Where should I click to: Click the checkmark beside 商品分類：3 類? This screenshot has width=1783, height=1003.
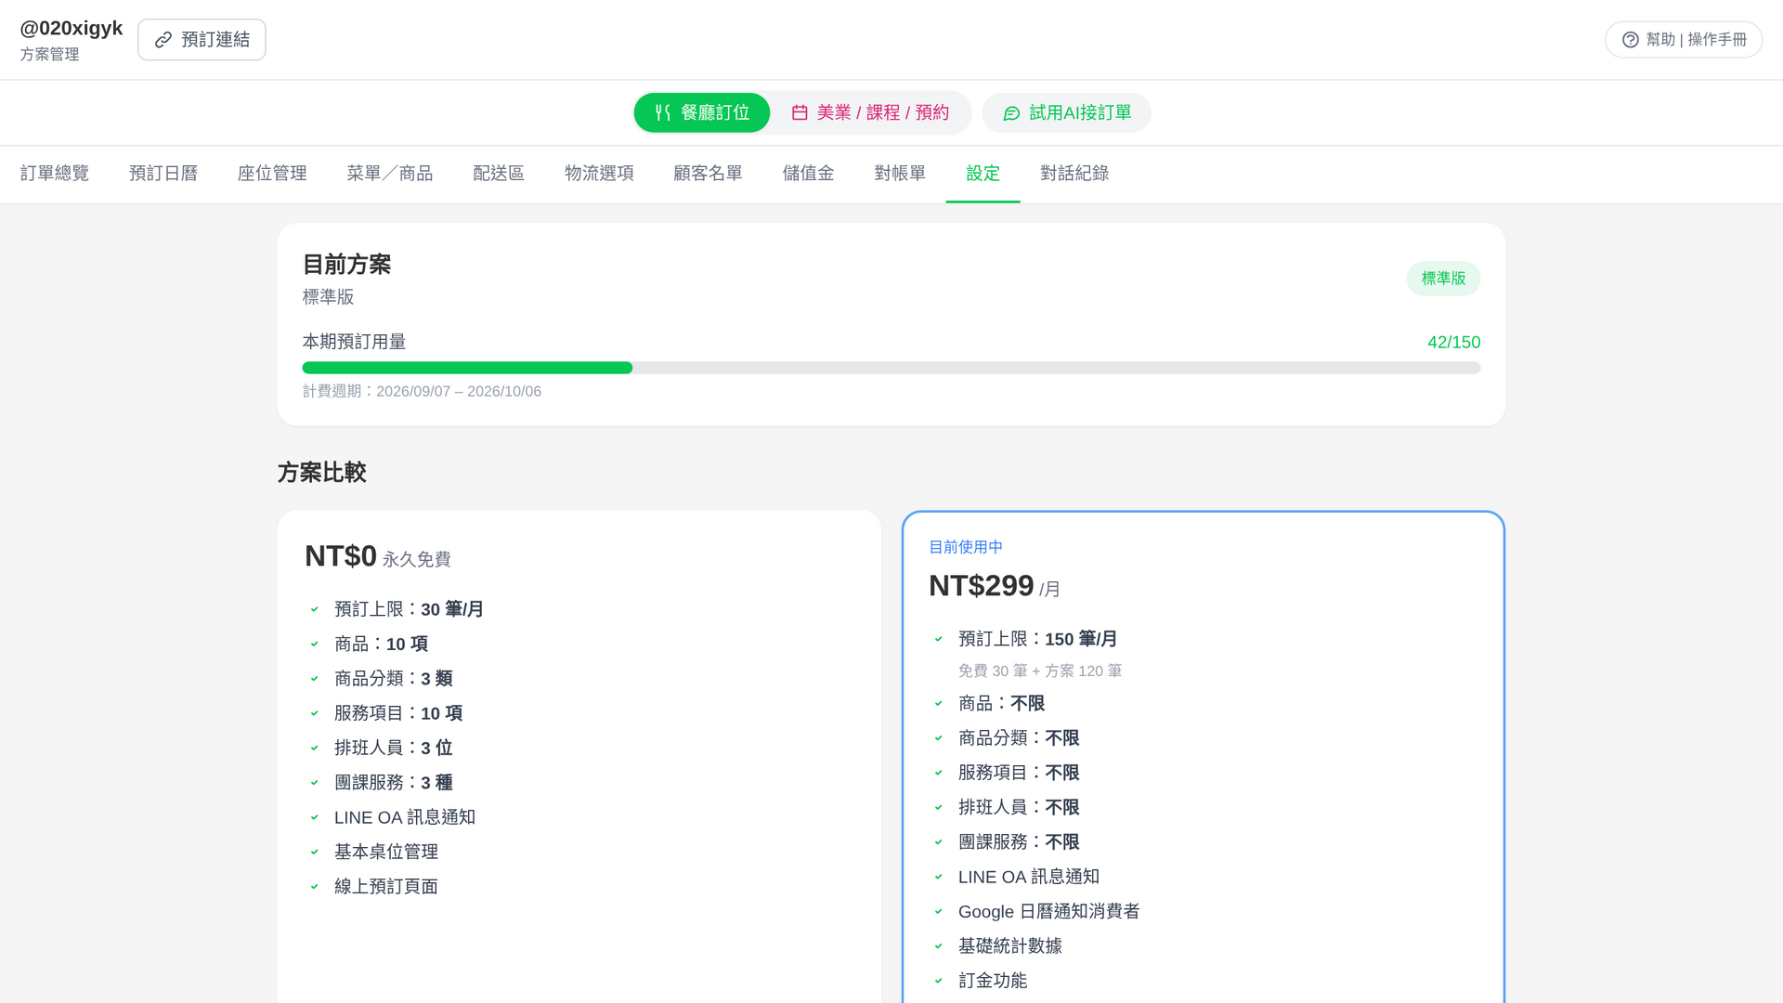point(314,679)
